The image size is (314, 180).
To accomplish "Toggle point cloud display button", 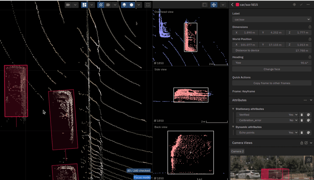I will click(x=101, y=5).
